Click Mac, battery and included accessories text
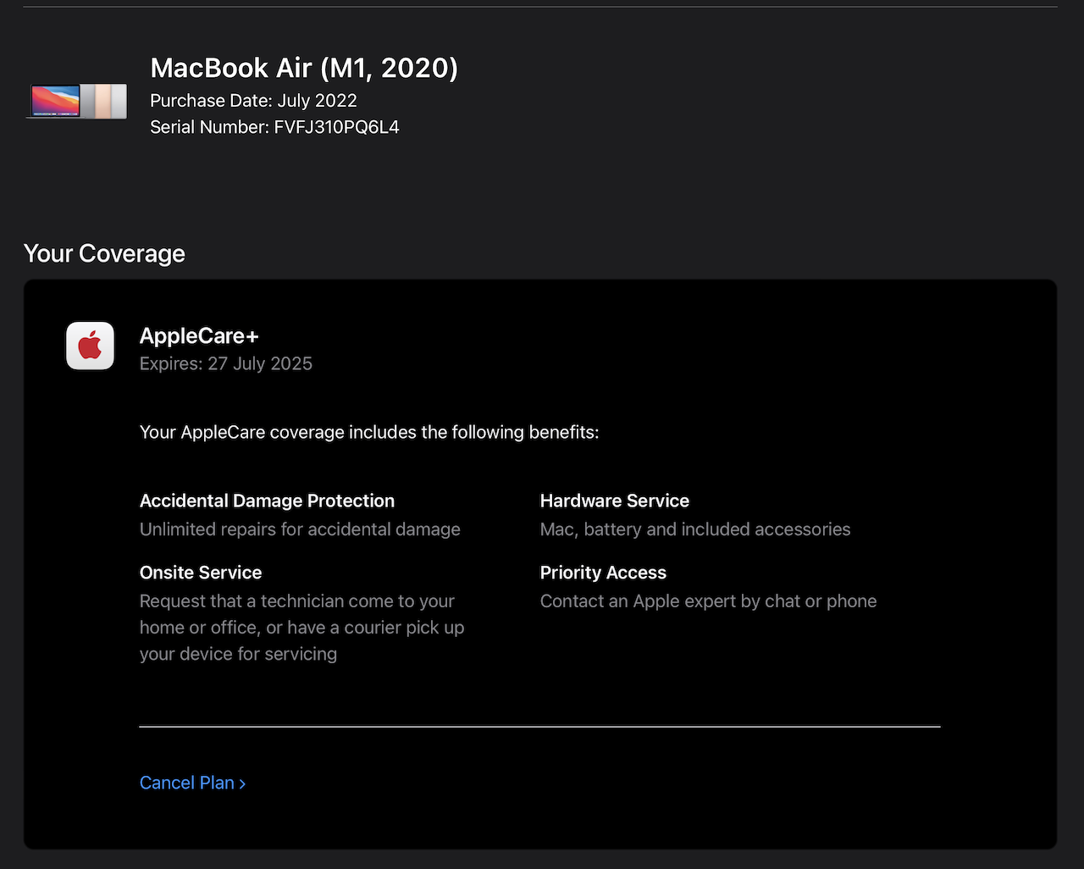Image resolution: width=1084 pixels, height=869 pixels. pyautogui.click(x=695, y=529)
